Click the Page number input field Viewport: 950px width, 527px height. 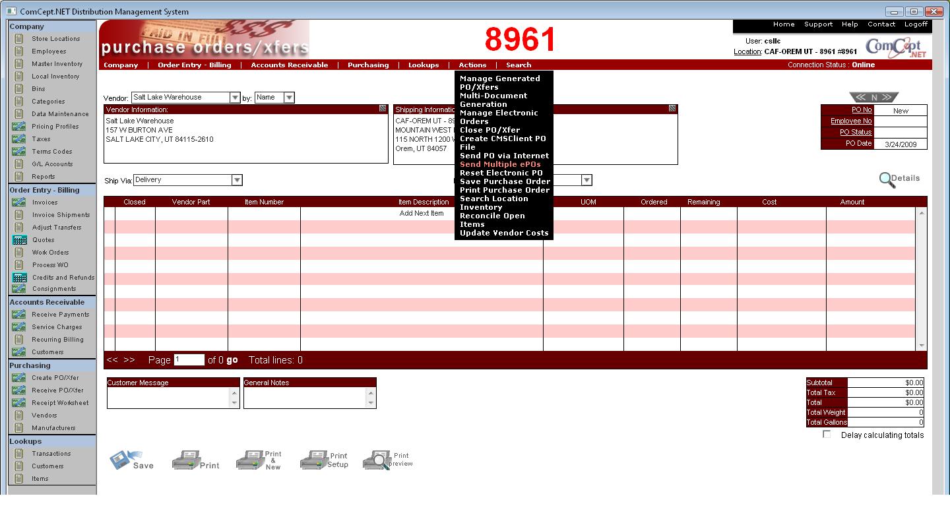pyautogui.click(x=189, y=360)
